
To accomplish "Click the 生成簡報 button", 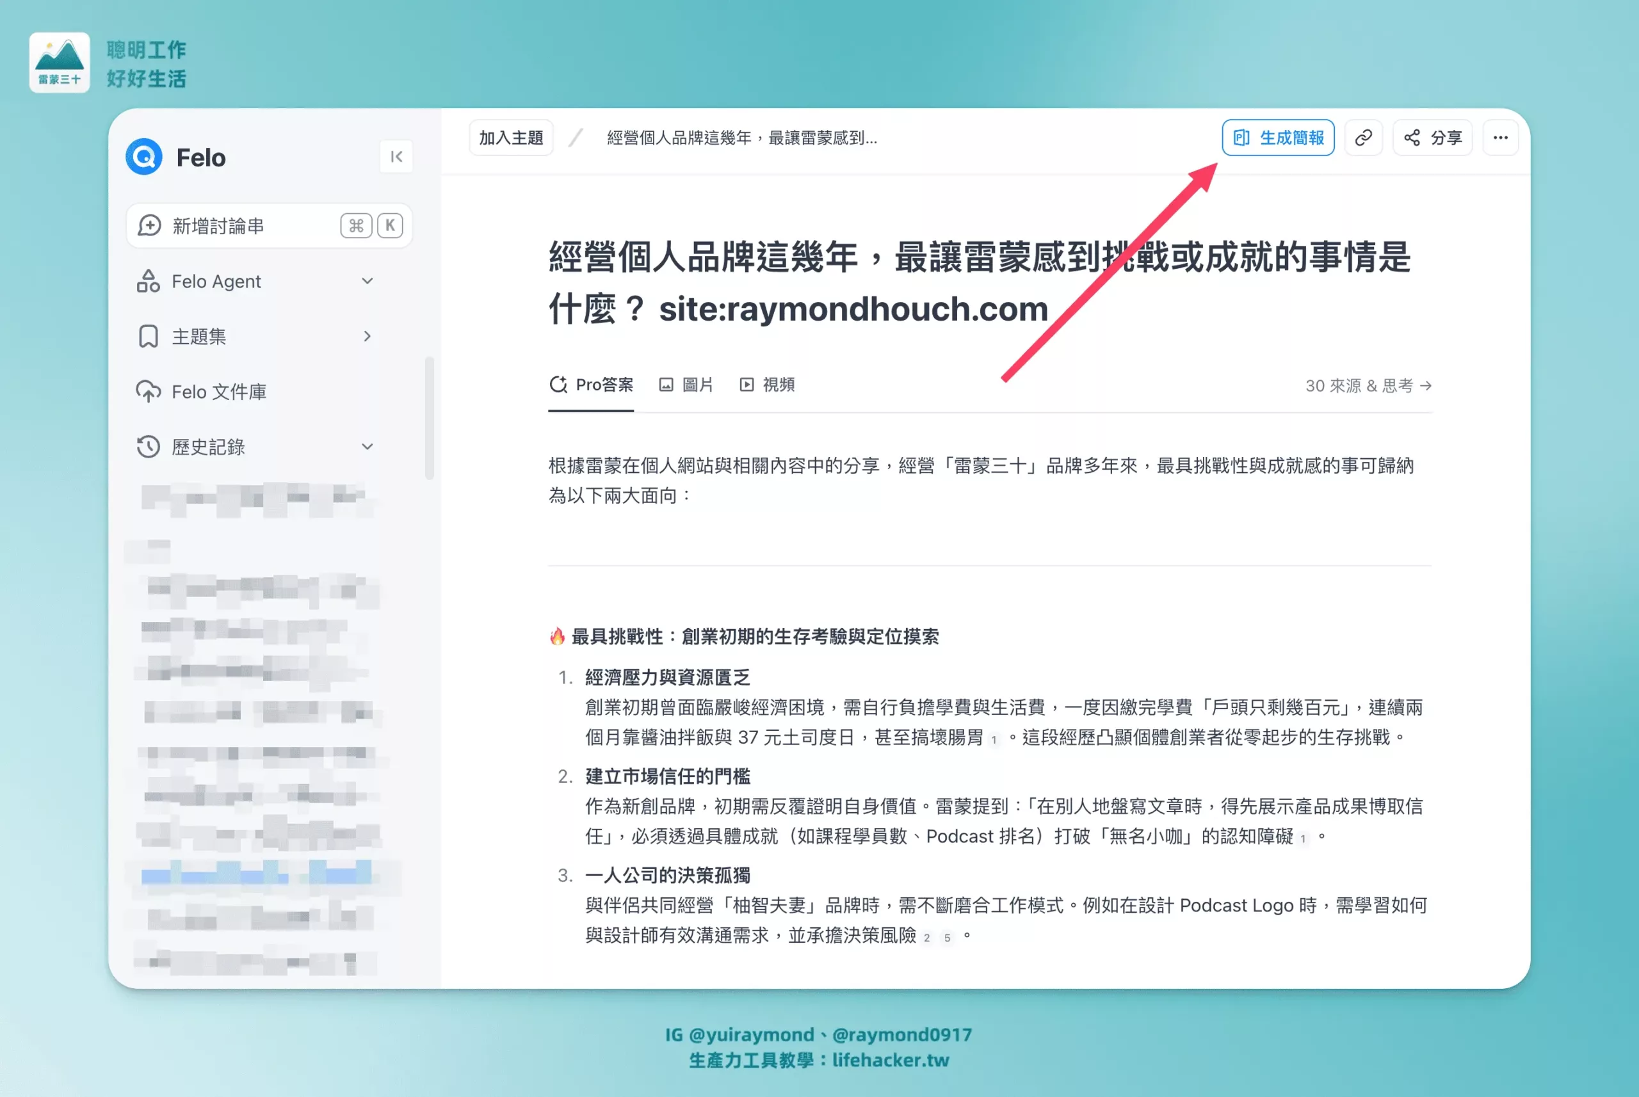I will pos(1278,138).
